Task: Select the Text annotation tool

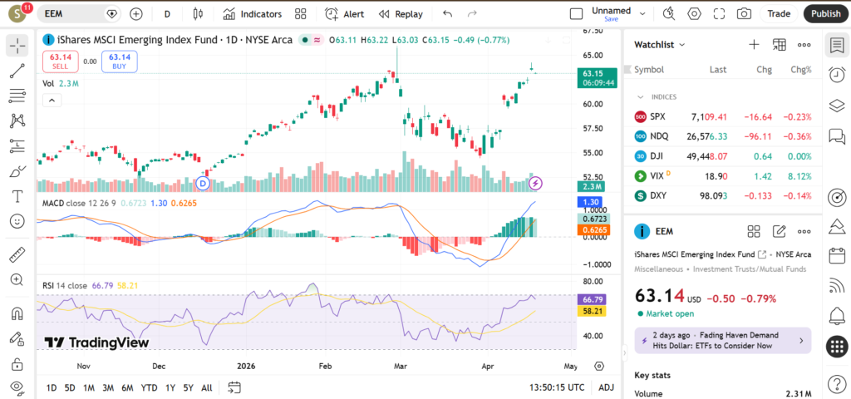Action: tap(17, 196)
